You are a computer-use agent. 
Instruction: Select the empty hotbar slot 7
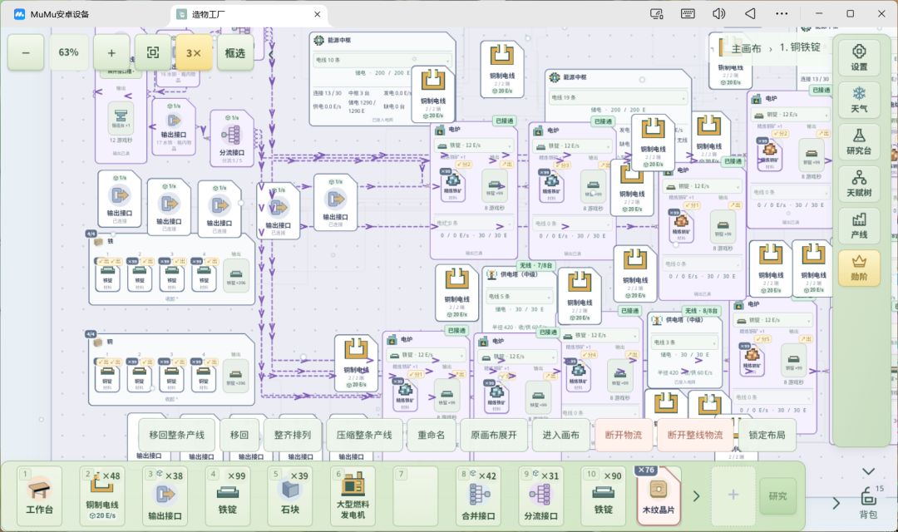point(416,496)
